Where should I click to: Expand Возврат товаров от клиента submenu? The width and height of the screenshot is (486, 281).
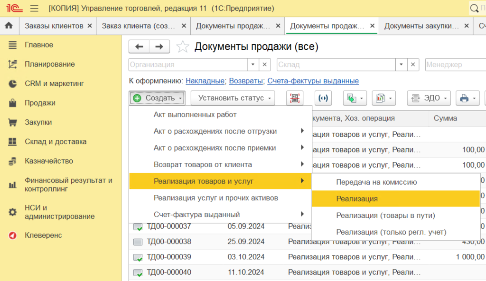point(302,164)
